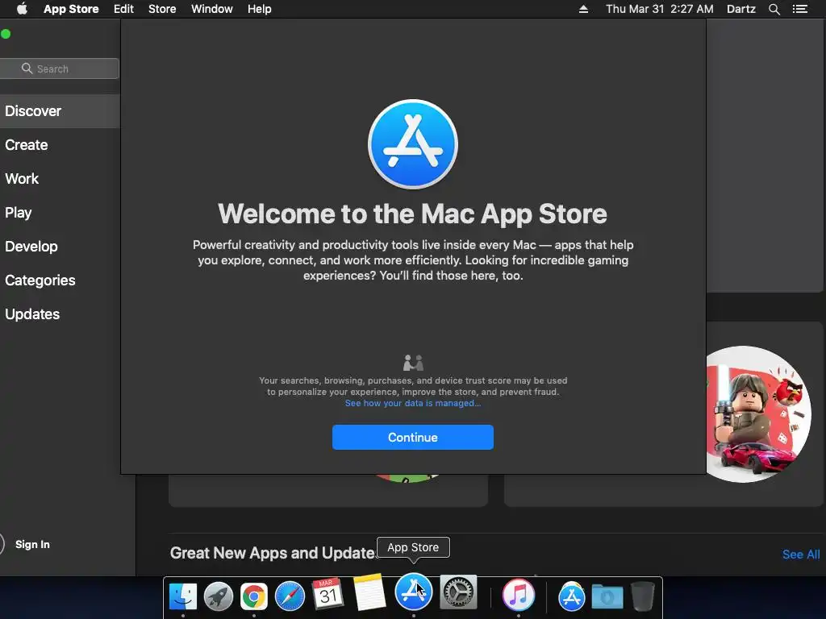Image resolution: width=826 pixels, height=619 pixels.
Task: Open Notification Center list icon
Action: click(799, 9)
